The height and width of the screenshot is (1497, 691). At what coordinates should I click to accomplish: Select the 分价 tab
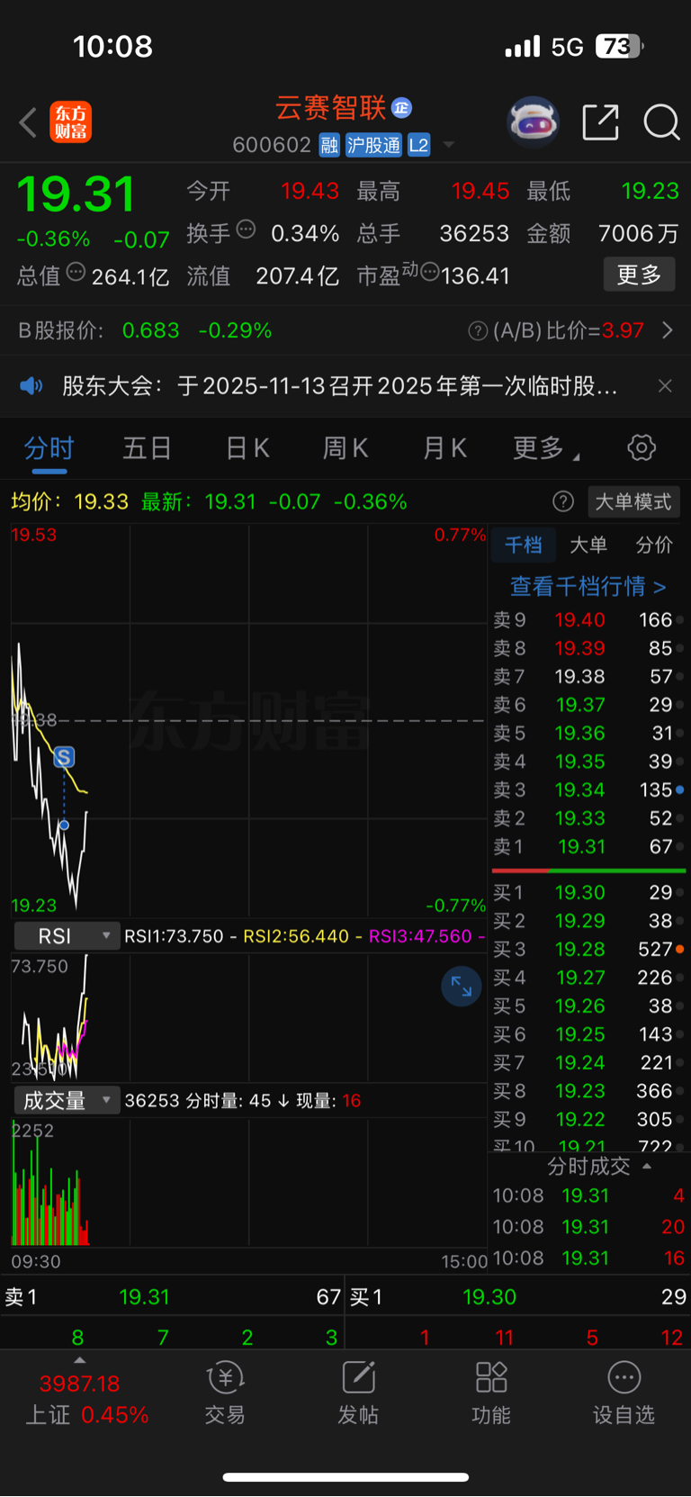(x=654, y=545)
